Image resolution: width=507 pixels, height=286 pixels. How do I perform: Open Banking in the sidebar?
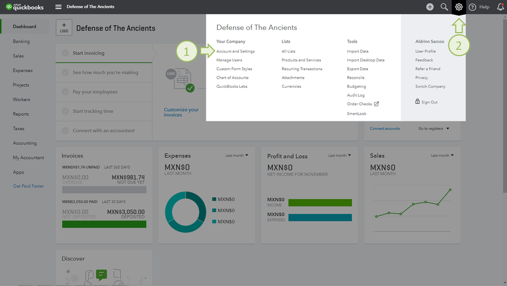[x=21, y=42]
